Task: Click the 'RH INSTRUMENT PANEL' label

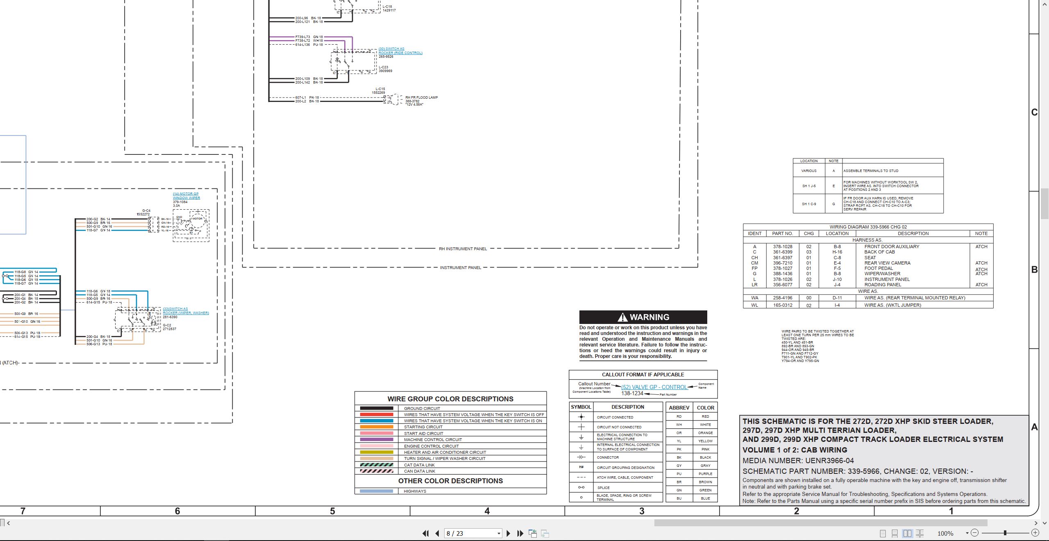Action: (x=463, y=249)
